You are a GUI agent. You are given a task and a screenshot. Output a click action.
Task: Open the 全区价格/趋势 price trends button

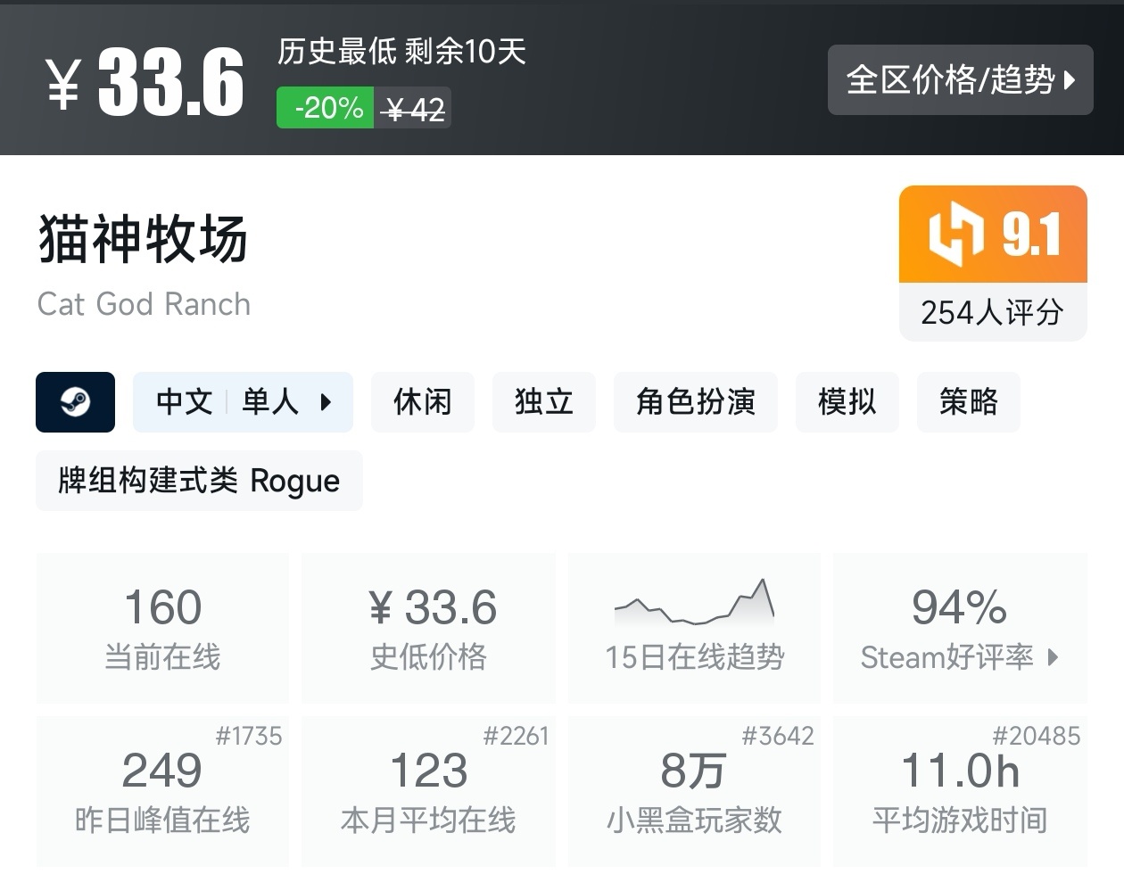coord(960,80)
